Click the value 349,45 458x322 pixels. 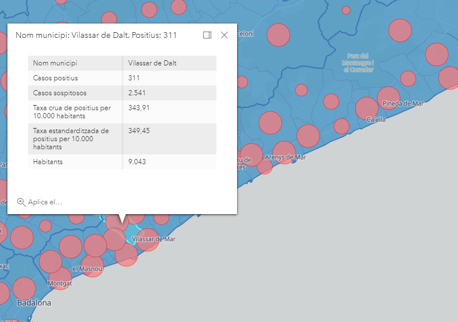point(139,131)
